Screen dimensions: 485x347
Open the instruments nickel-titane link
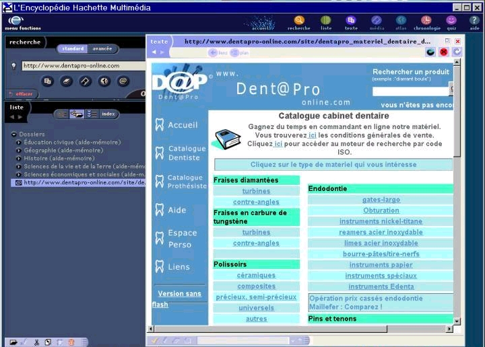(381, 221)
